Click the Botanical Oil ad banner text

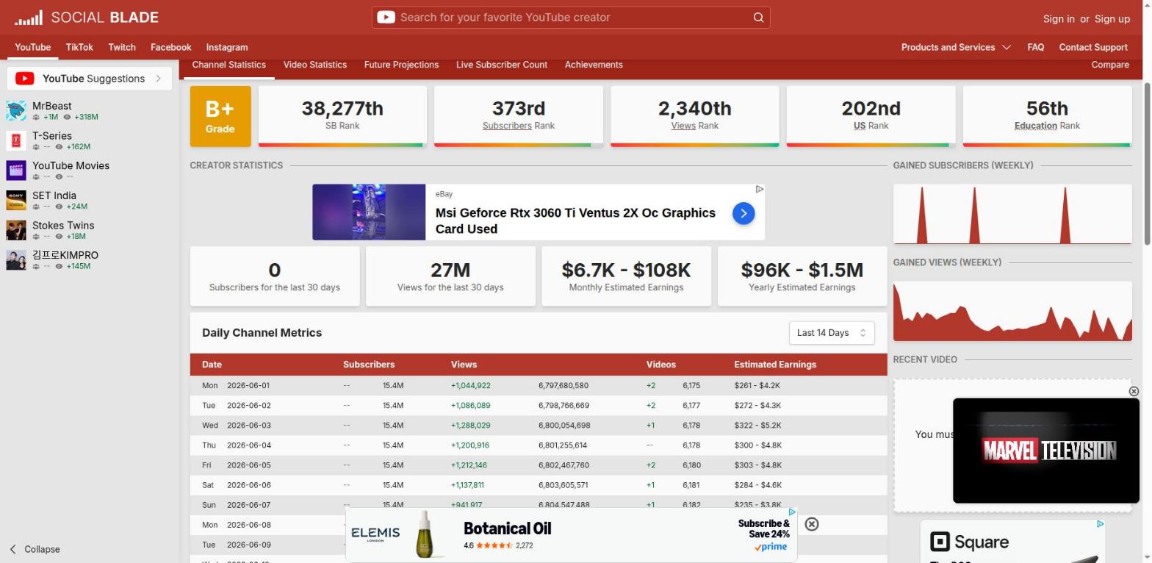(x=508, y=528)
